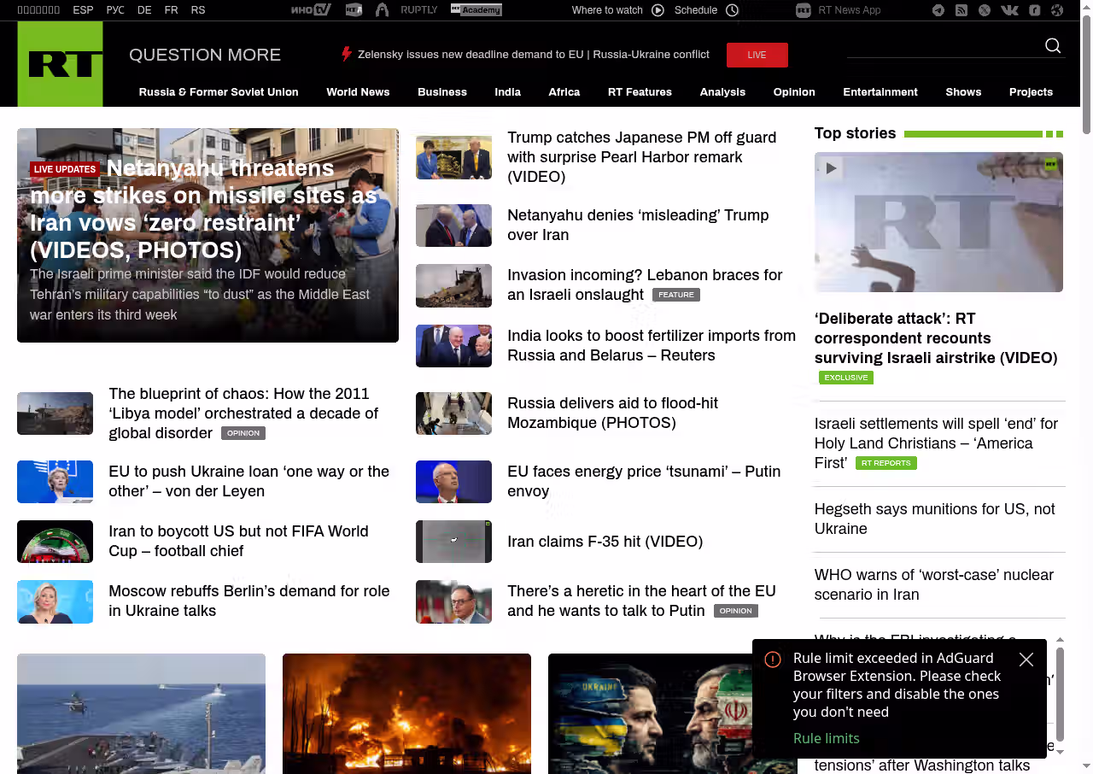Viewport: 1093px width, 774px height.
Task: Click the RSS feed icon
Action: [961, 10]
